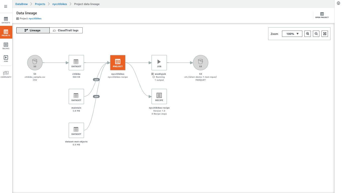
Task: Open the Datasets section in sidebar
Action: coord(6,20)
